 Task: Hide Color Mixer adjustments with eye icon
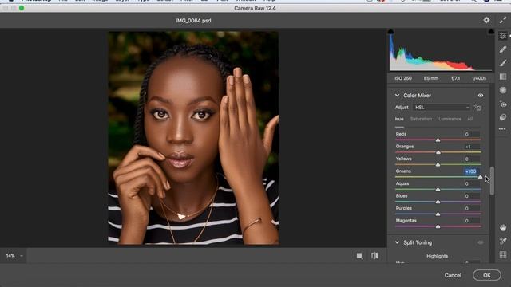pos(481,96)
